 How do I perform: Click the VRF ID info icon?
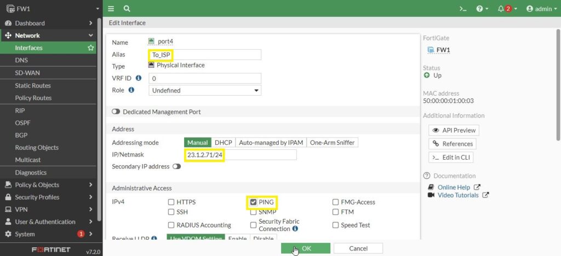pyautogui.click(x=139, y=78)
